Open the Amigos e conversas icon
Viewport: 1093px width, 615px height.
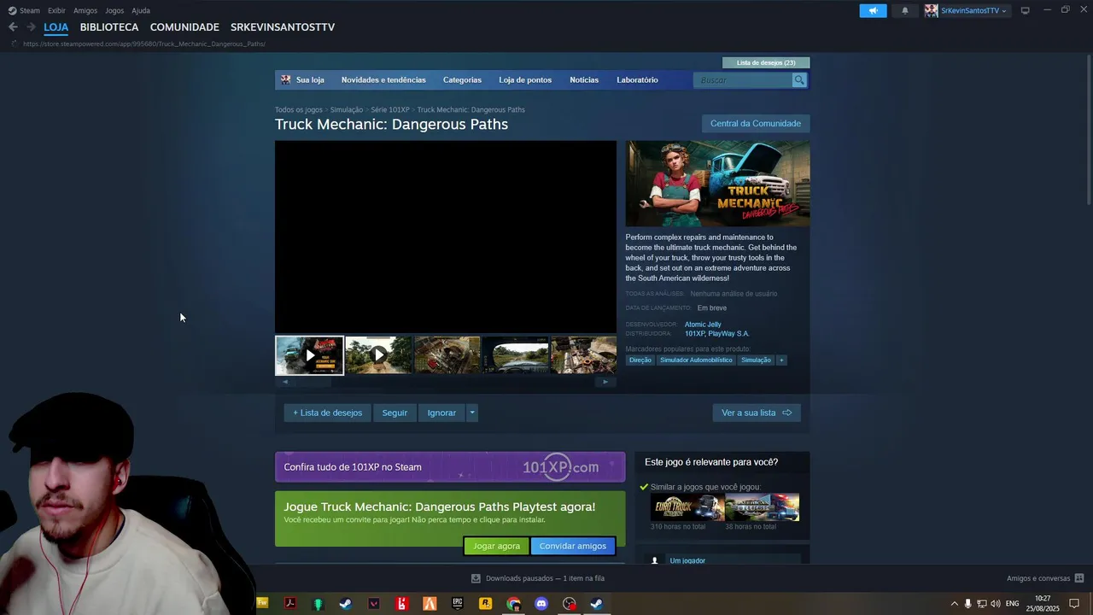[x=1079, y=578]
